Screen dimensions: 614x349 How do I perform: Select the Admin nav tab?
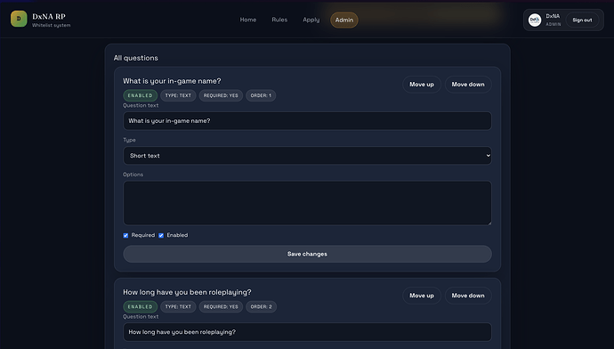(x=344, y=20)
